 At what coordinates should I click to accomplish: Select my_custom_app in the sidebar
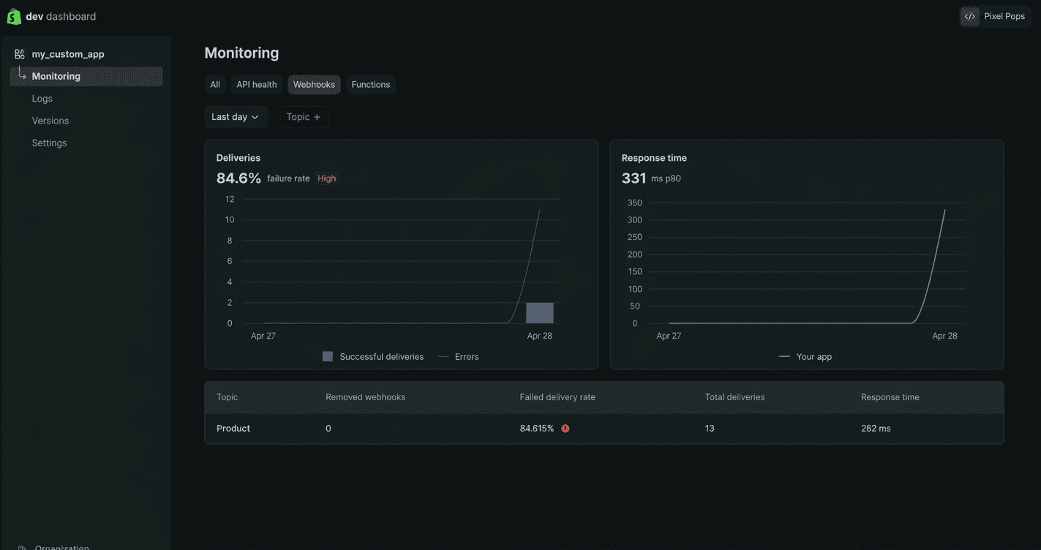click(68, 54)
